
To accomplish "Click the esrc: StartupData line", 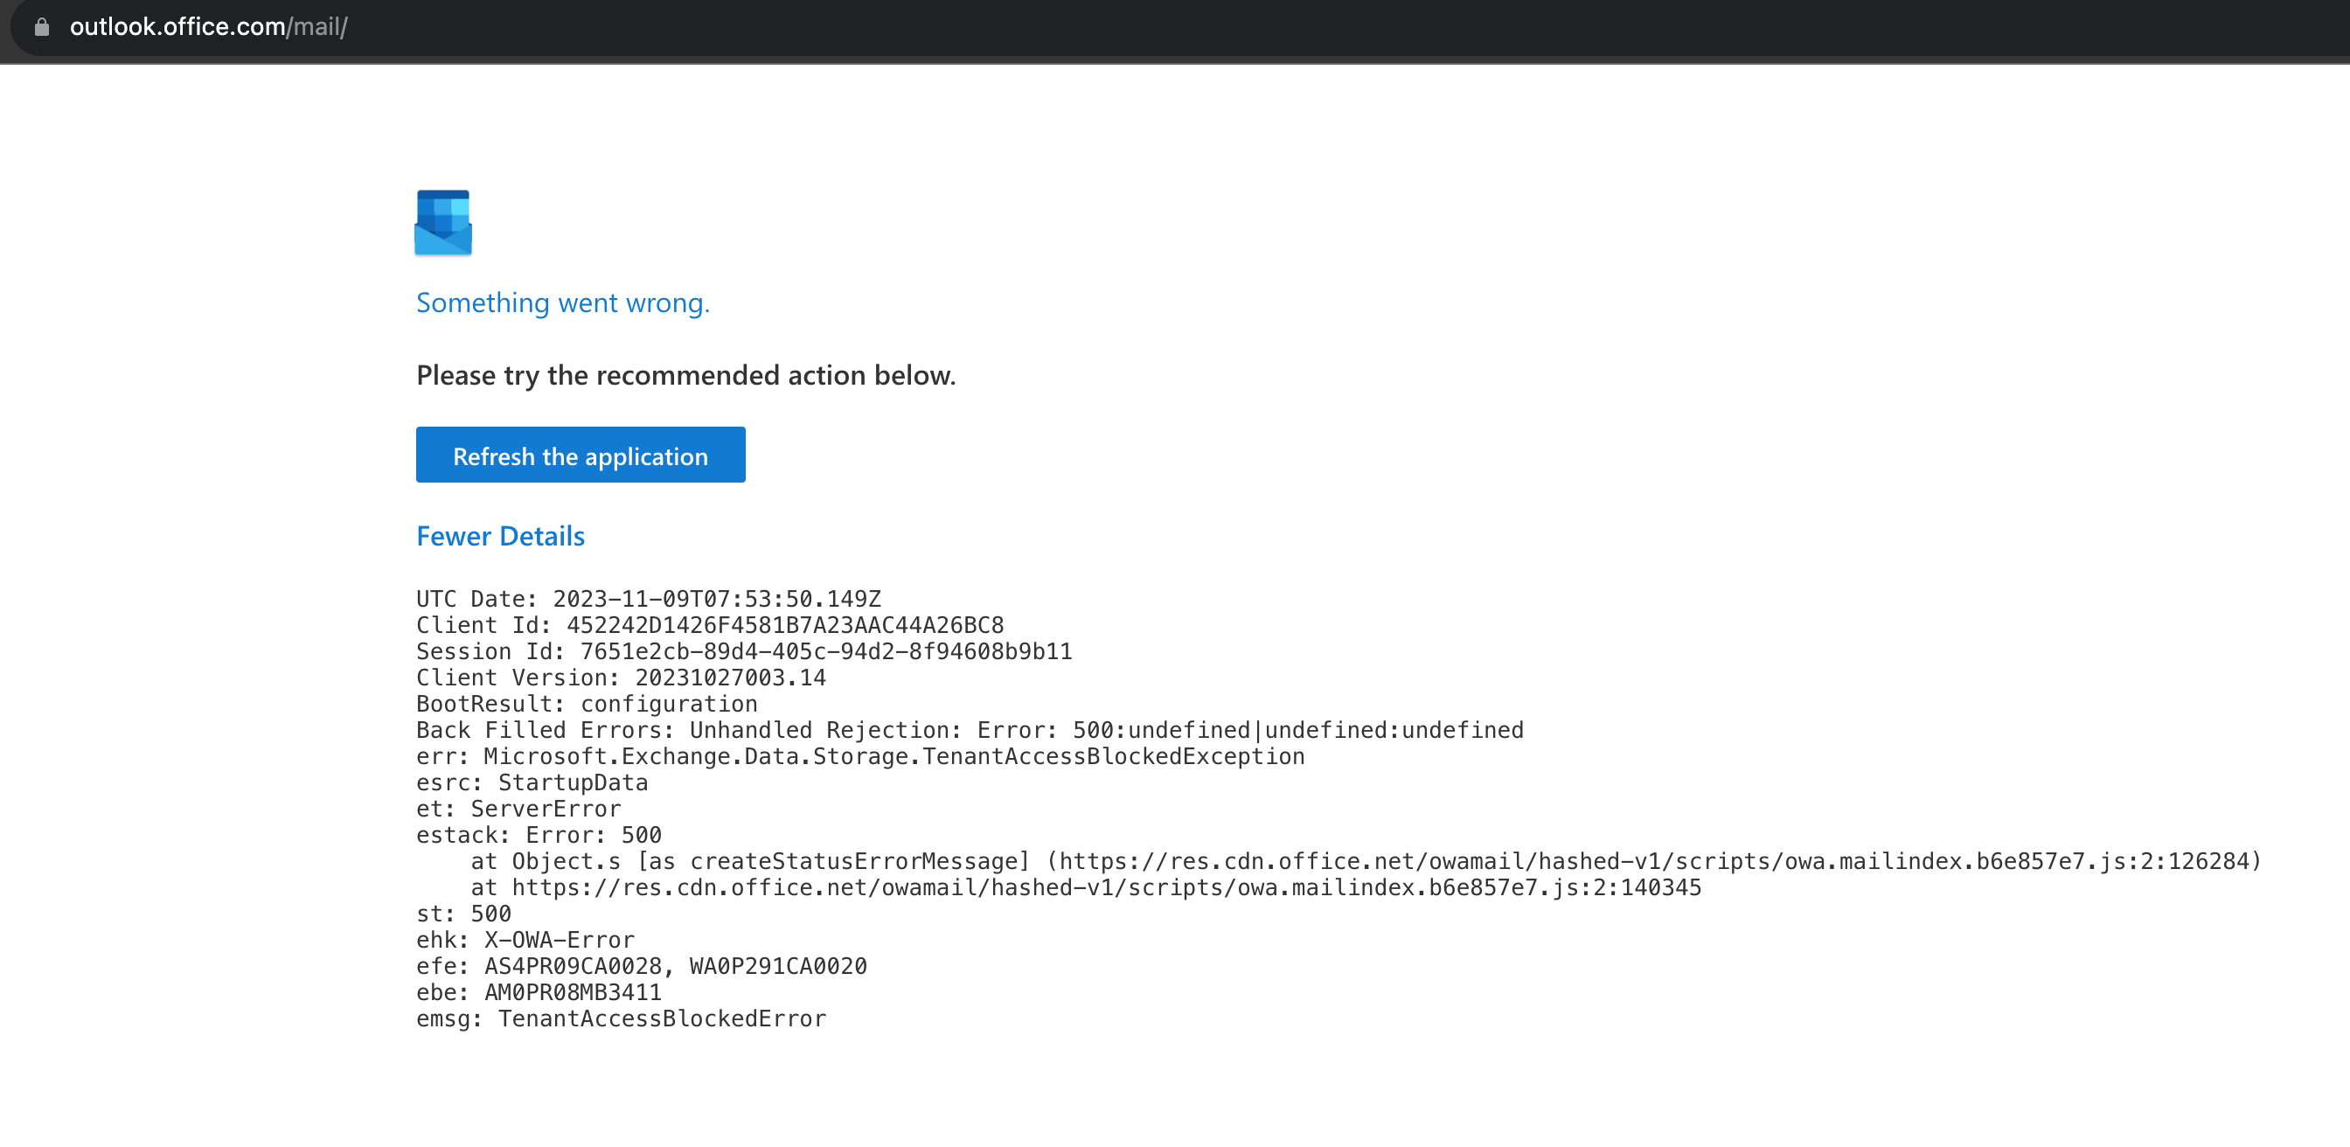I will click(532, 783).
